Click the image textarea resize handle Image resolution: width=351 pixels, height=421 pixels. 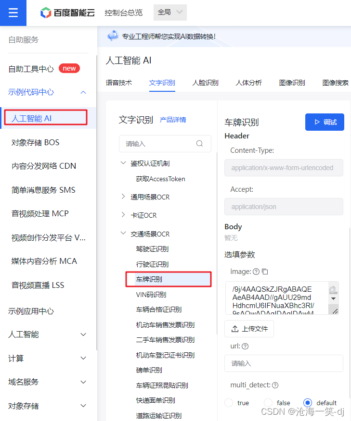coord(335,311)
